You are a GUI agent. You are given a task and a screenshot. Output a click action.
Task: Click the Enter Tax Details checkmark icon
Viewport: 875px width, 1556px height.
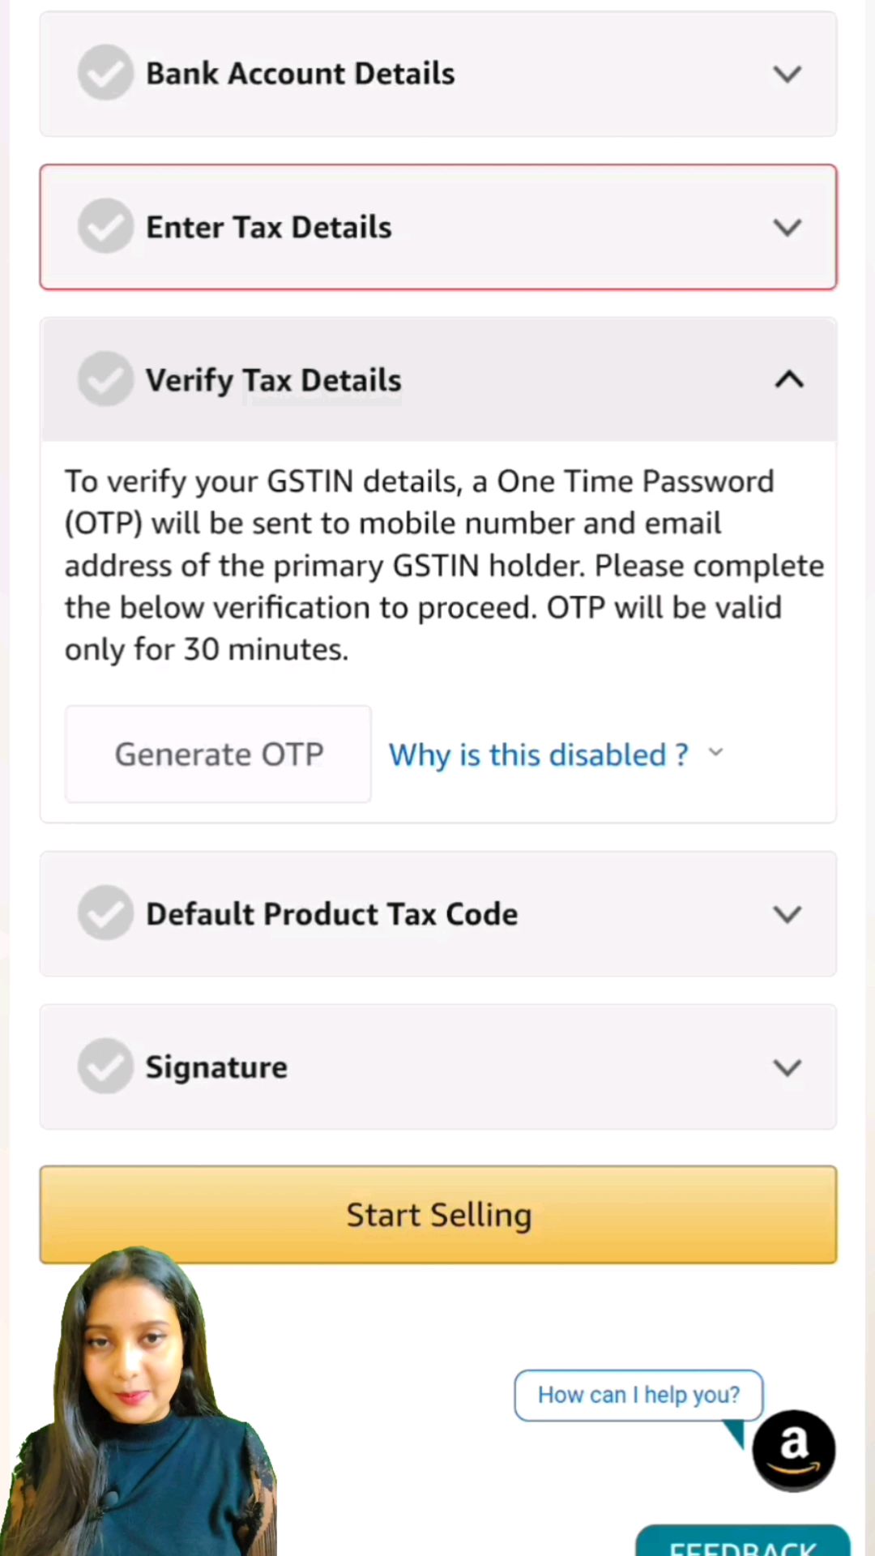coord(105,226)
